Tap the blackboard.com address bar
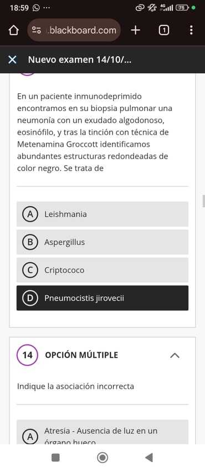205x471 pixels. click(x=74, y=30)
